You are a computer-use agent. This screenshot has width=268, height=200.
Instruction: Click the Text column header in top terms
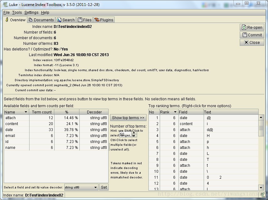[231, 112]
